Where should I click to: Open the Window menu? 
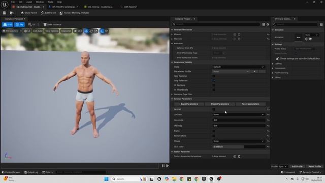[40, 2]
